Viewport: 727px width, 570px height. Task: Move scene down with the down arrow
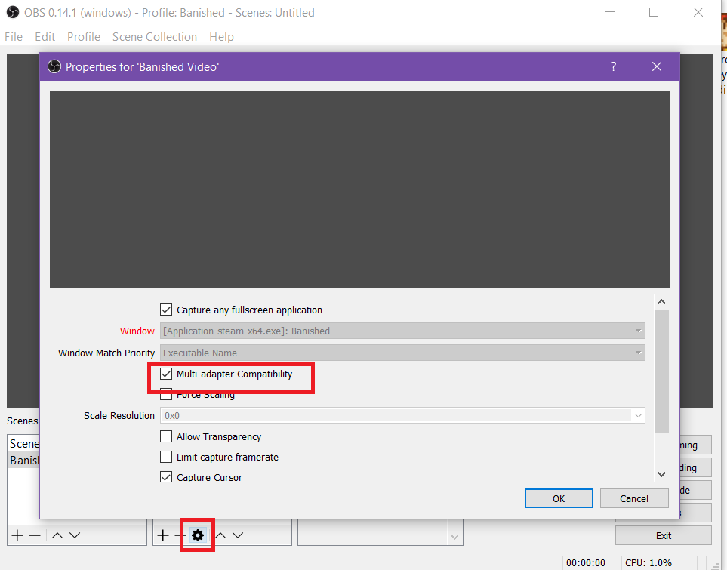75,535
